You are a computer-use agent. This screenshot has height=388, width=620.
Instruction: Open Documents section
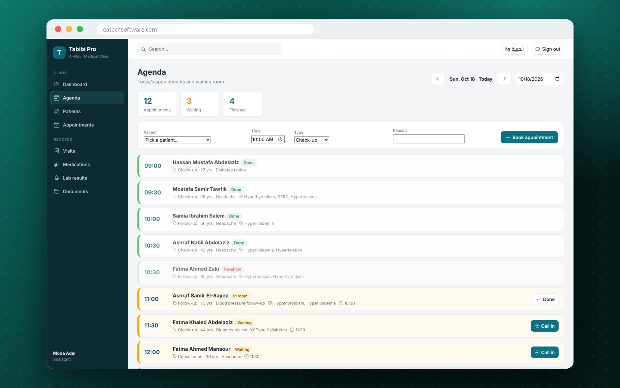[87, 191]
